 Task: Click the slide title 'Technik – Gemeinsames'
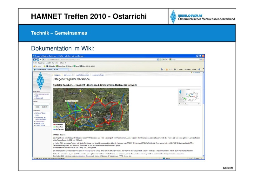coord(59,33)
